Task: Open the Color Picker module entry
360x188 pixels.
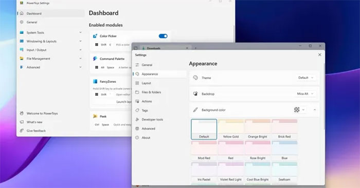Action: tap(108, 36)
